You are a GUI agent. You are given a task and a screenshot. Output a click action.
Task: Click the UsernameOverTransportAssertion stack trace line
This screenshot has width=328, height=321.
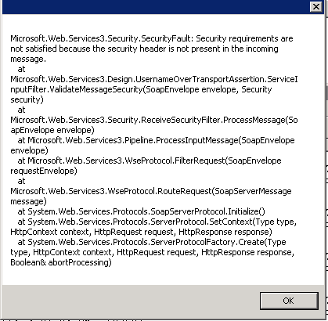click(154, 79)
